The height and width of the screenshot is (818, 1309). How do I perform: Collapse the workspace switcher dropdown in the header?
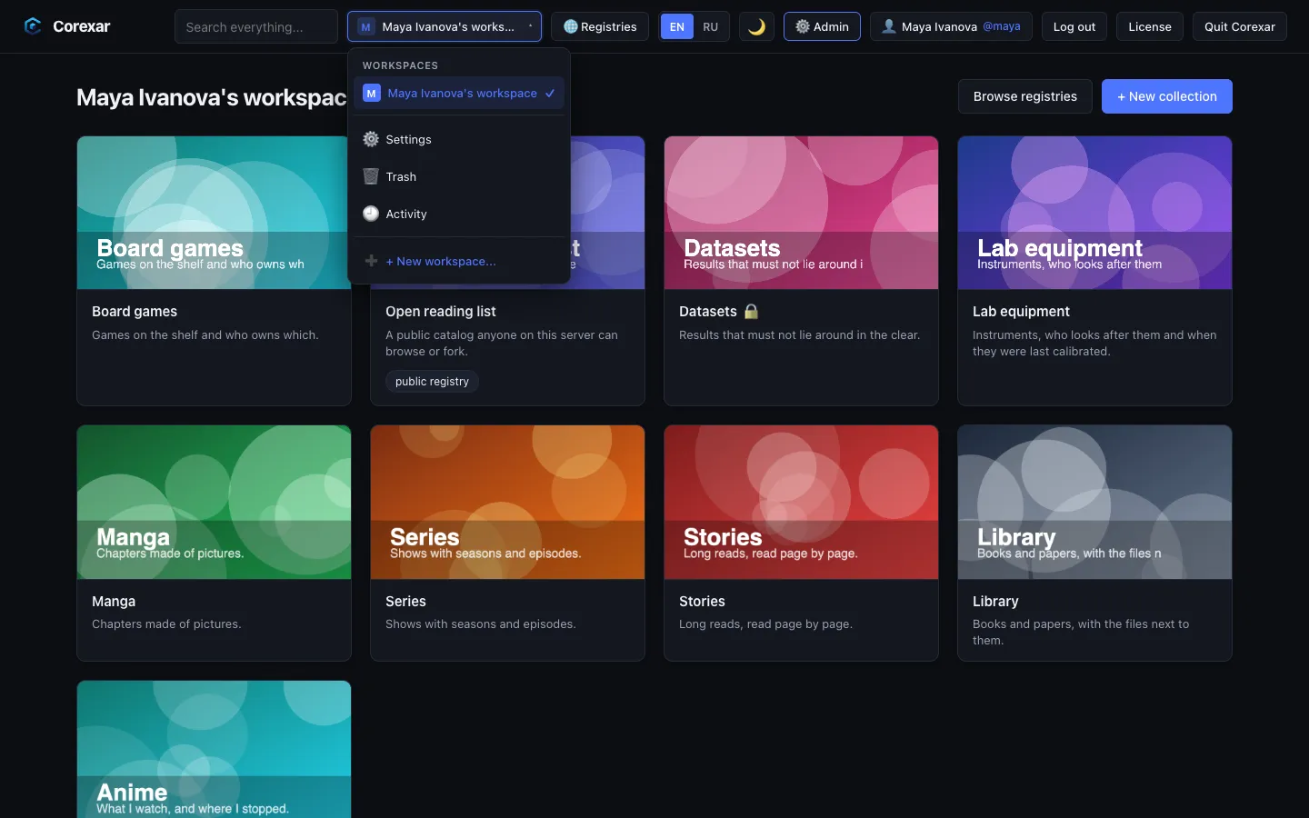(445, 27)
